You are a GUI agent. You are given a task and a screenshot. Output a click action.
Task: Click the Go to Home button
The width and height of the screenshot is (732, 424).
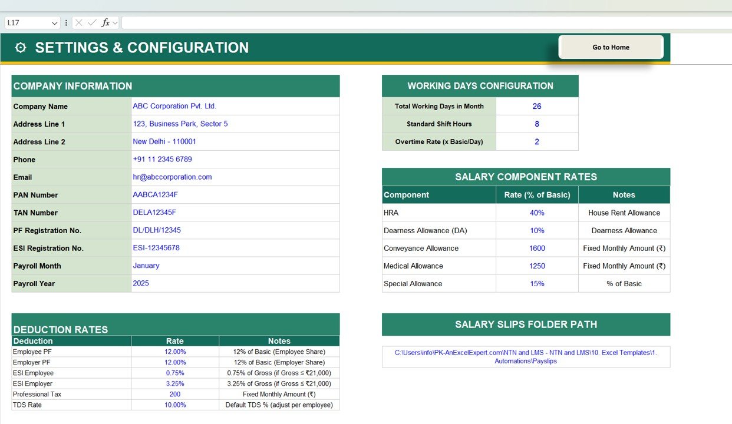point(611,47)
